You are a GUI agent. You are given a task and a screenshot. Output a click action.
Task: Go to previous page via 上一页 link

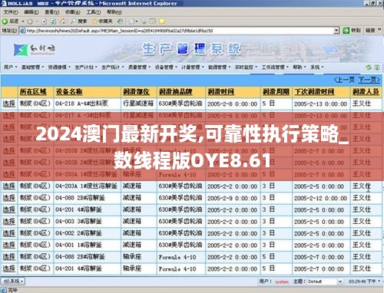(x=345, y=80)
